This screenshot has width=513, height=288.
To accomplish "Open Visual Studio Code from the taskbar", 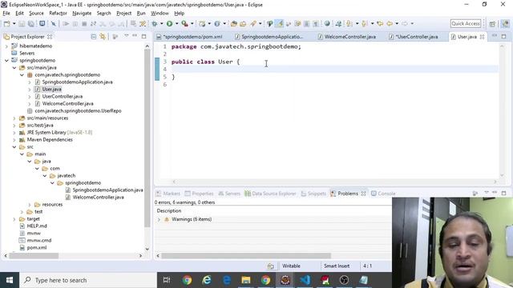I will 305,280.
